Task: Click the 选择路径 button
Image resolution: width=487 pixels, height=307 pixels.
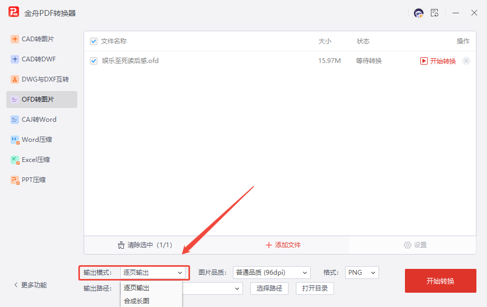Action: pos(269,288)
